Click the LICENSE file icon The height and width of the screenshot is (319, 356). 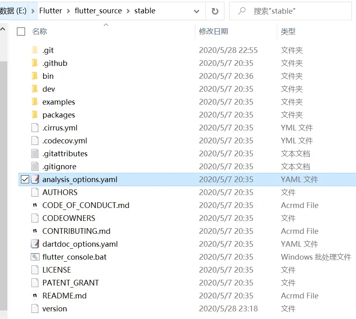(x=35, y=270)
